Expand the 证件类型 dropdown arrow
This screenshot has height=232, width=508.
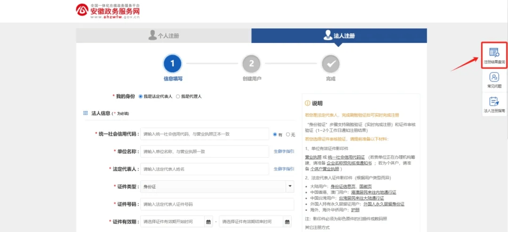[289, 187]
